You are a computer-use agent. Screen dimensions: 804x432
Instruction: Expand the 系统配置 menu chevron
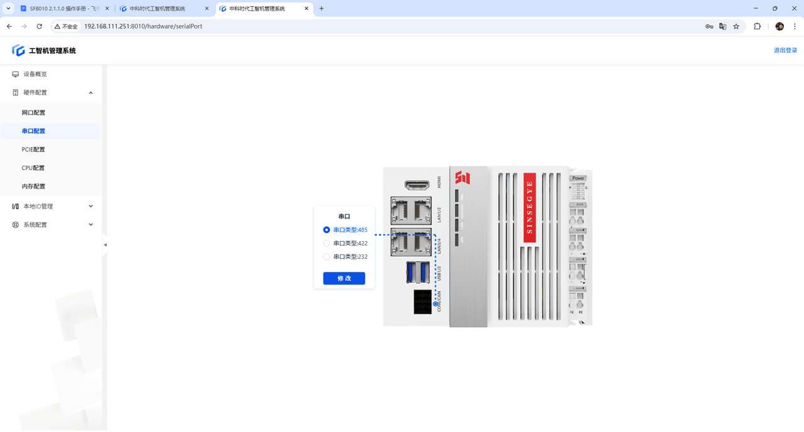(91, 225)
